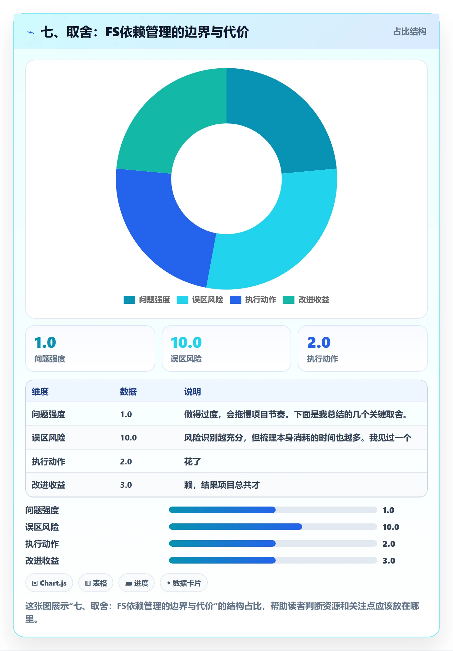This screenshot has height=651, width=453.
Task: Toggle 执行动作 legend color swatch
Action: click(236, 300)
